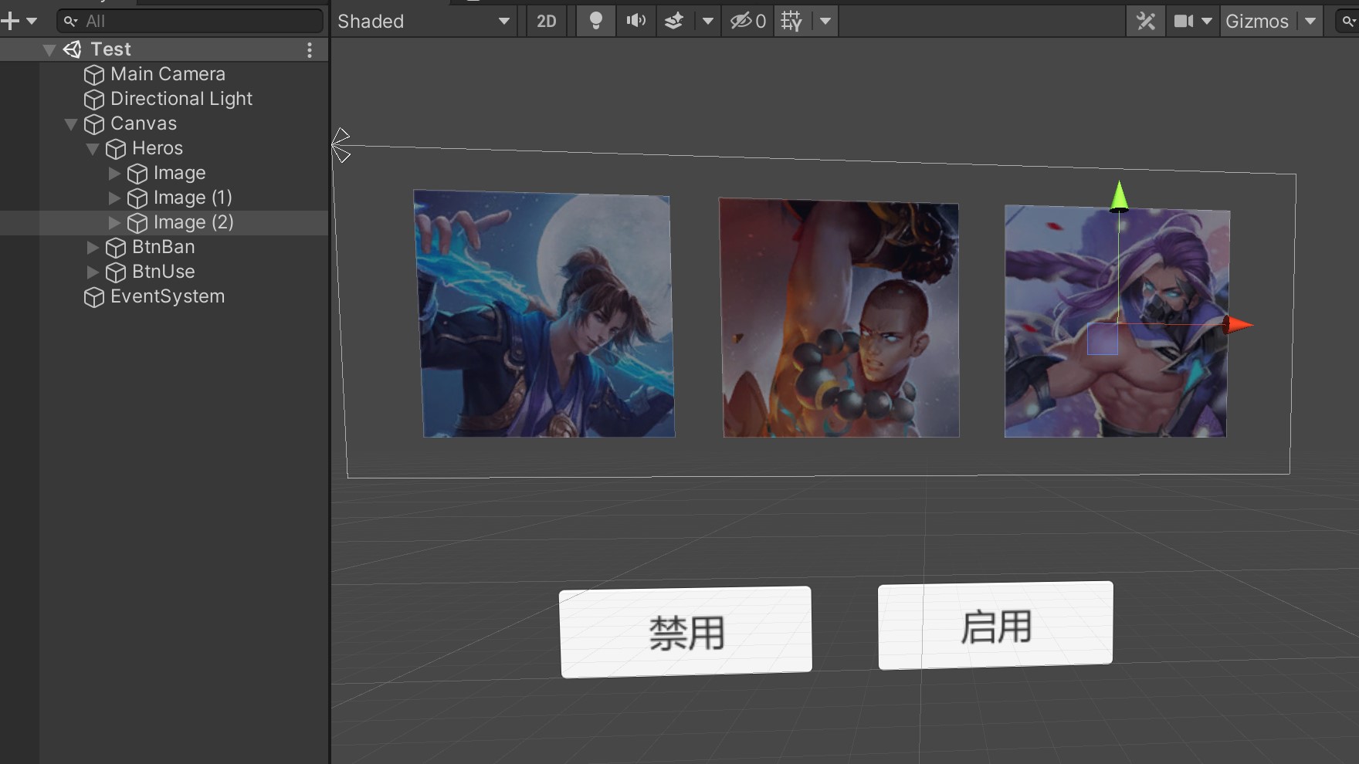Toggle Gizmos in the scene view
1359x764 pixels.
coord(1257,21)
